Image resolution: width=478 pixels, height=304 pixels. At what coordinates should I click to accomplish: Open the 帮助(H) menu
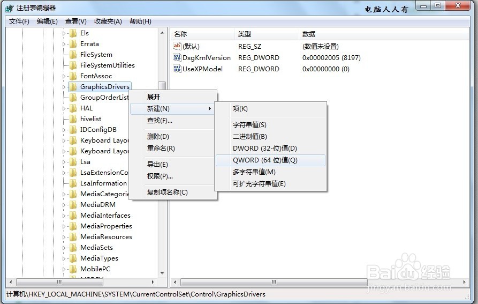point(140,21)
